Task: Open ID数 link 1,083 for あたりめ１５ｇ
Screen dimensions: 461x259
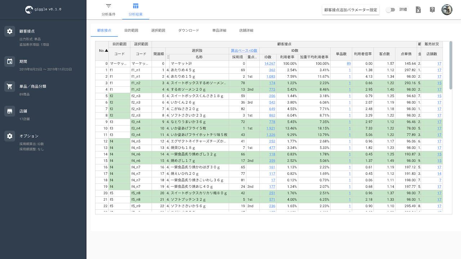Action: pos(271,77)
